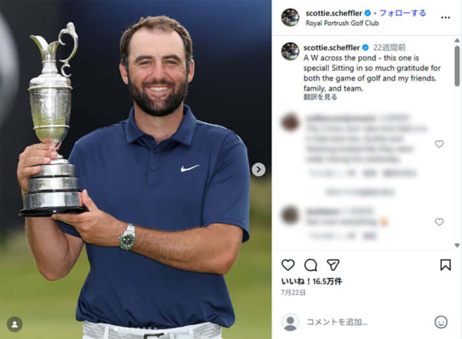462x339 pixels.
Task: Click the フォローする follow link
Action: pyautogui.click(x=402, y=13)
